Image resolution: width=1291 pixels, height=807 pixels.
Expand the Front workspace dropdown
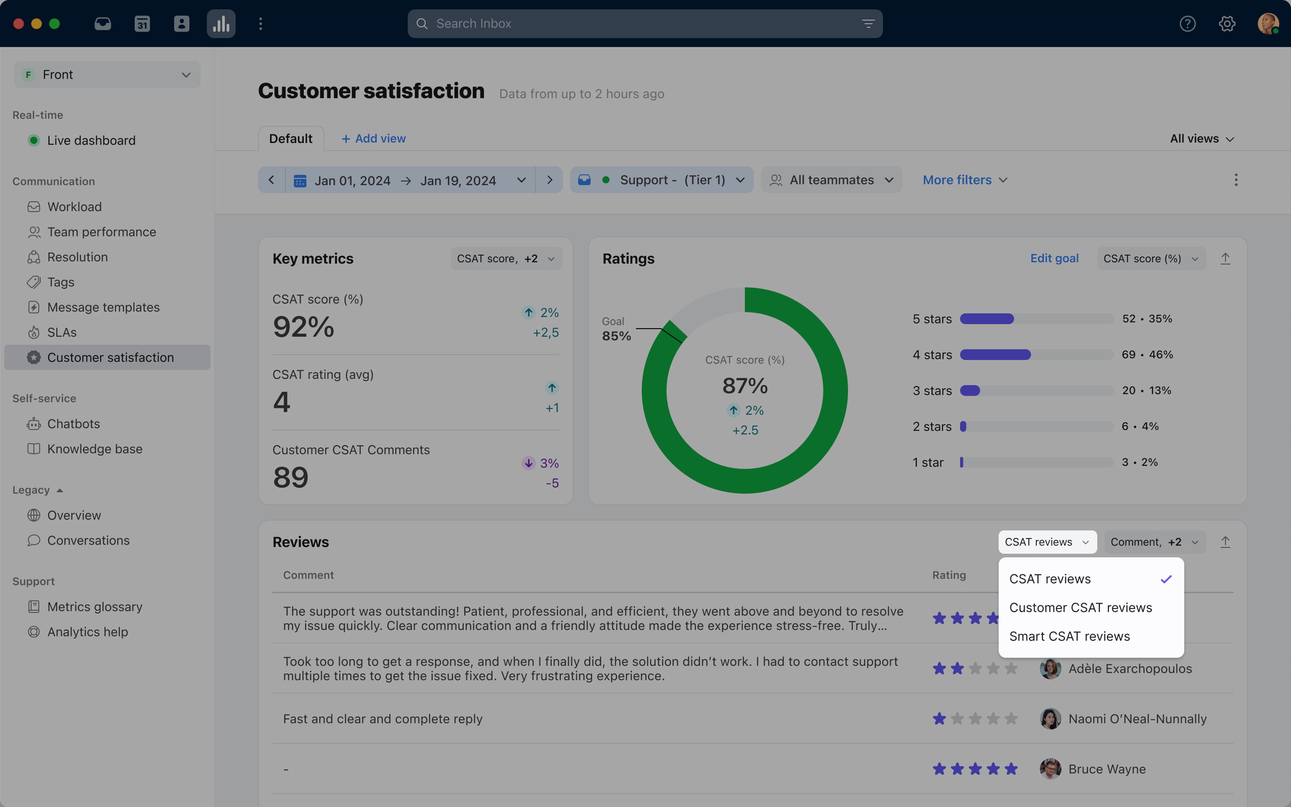coord(107,75)
